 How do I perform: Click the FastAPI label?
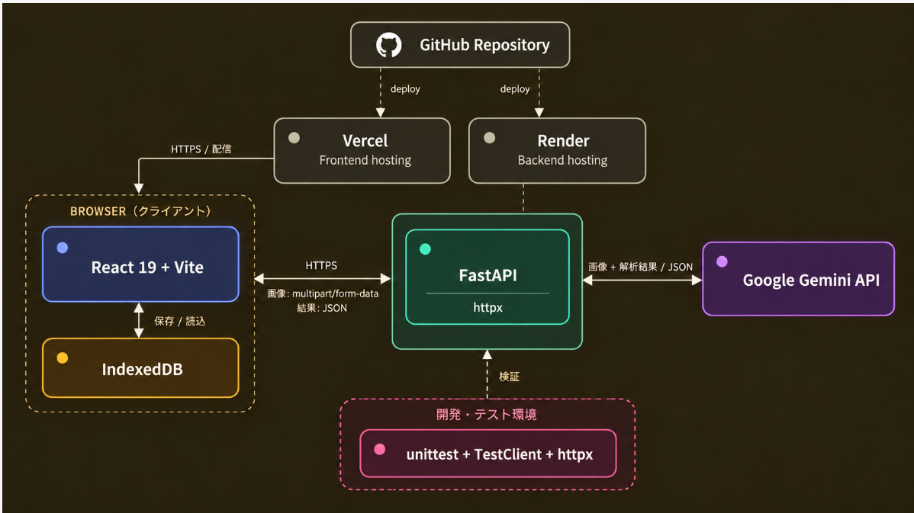[488, 275]
